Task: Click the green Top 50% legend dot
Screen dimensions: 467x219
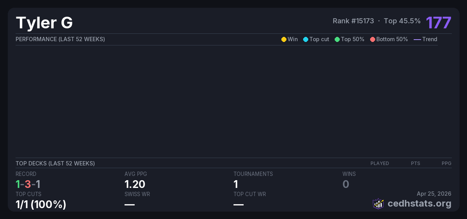Action: 337,39
